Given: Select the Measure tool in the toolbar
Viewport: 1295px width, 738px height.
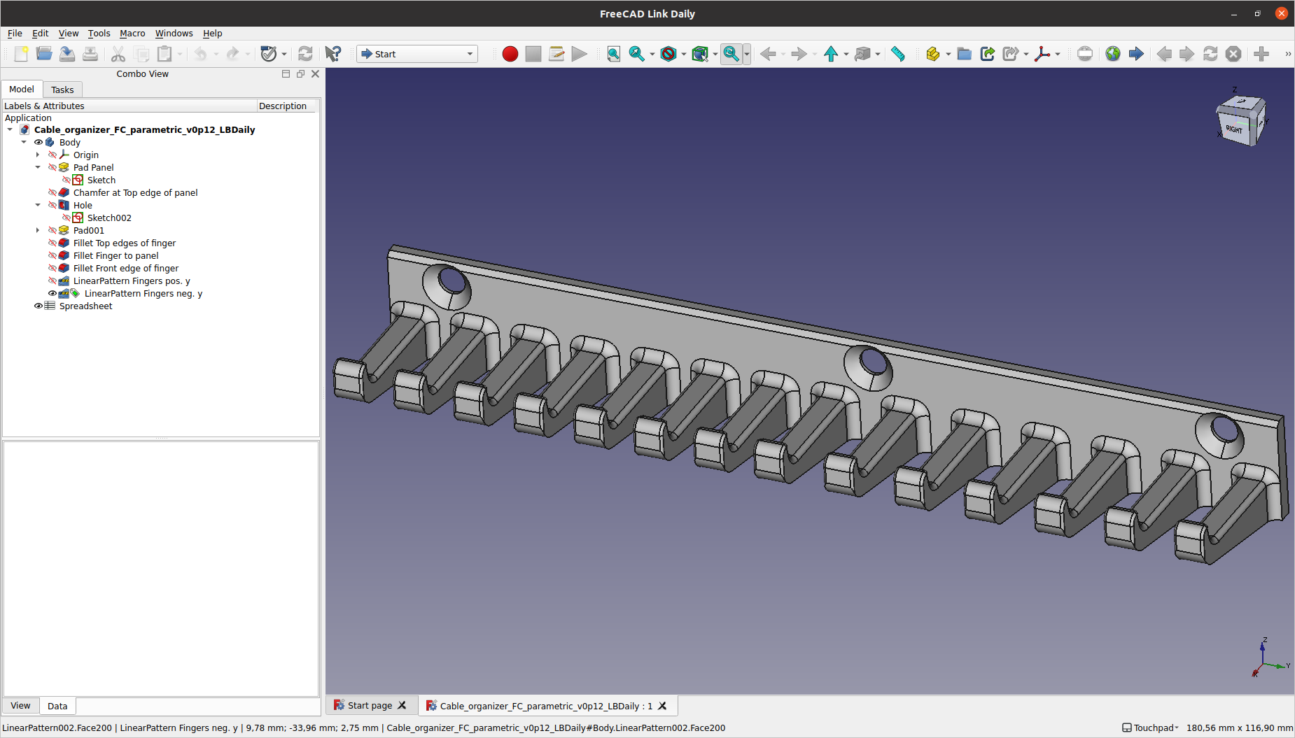Looking at the screenshot, I should (x=899, y=53).
